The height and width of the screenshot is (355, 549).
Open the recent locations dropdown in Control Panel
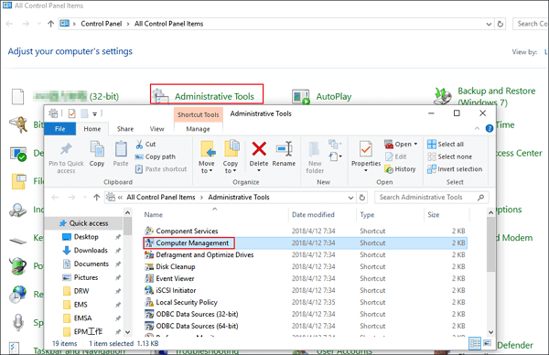(38, 24)
